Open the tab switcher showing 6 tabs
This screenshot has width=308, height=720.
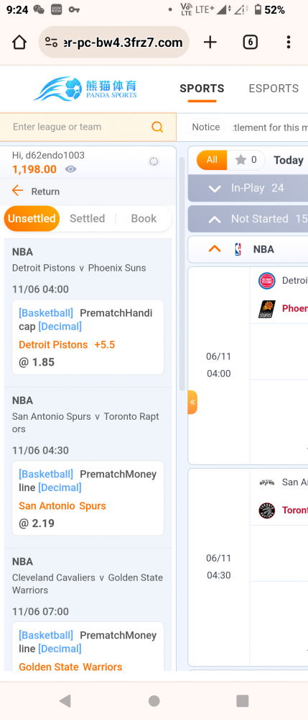[250, 42]
